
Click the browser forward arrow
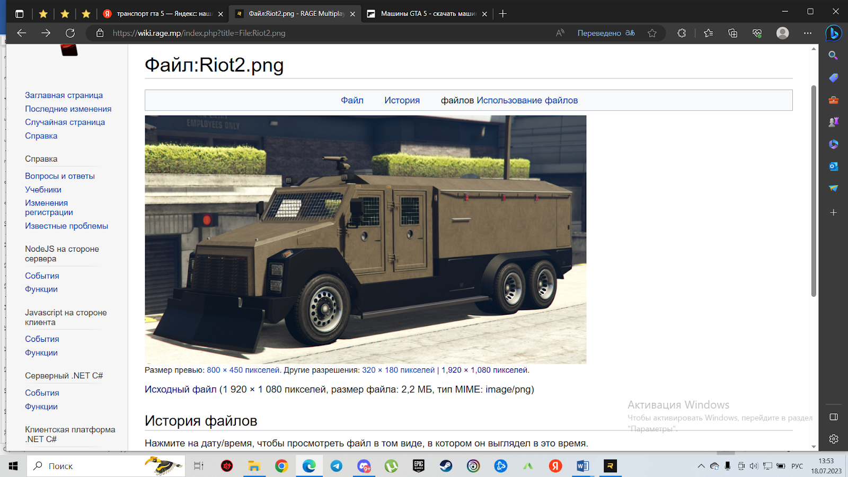(46, 33)
